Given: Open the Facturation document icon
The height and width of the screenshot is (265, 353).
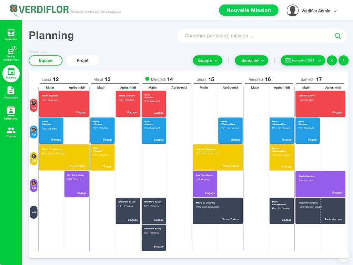Looking at the screenshot, I should 11,91.
